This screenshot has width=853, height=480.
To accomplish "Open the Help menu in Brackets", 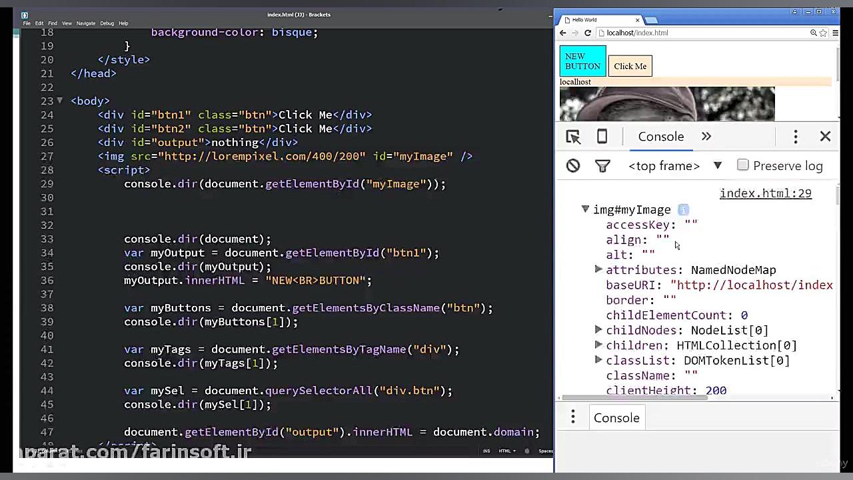I will pos(123,23).
